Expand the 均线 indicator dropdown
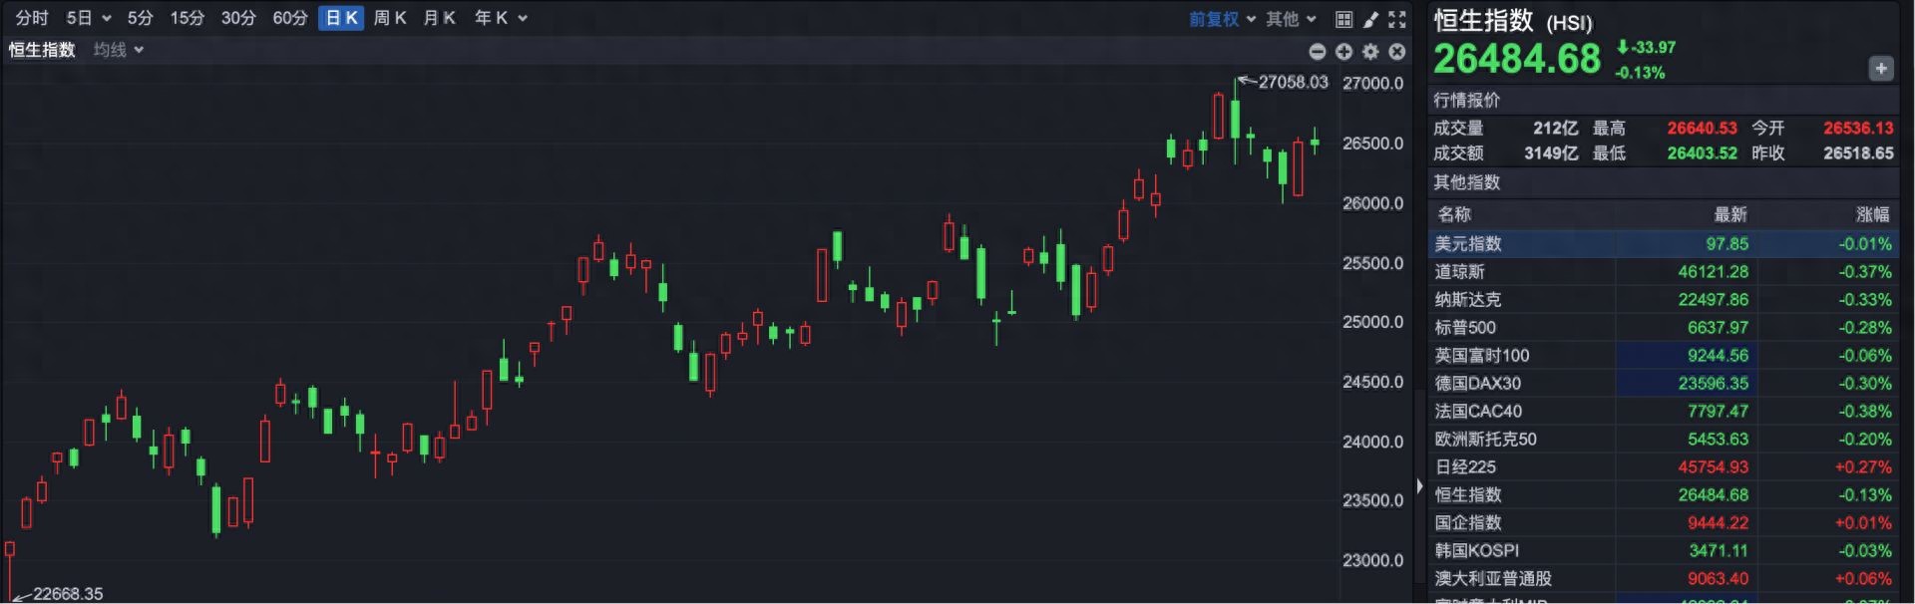 [118, 50]
